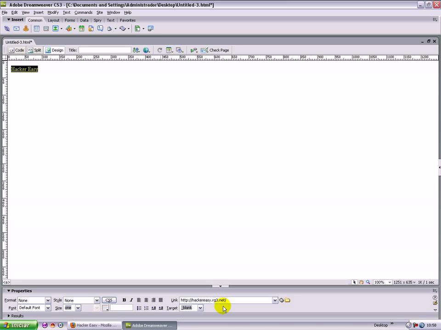Select the Hand tool in status bar
441x330 pixels.
(361, 282)
